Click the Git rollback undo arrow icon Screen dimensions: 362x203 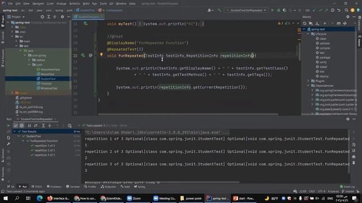click(339, 10)
